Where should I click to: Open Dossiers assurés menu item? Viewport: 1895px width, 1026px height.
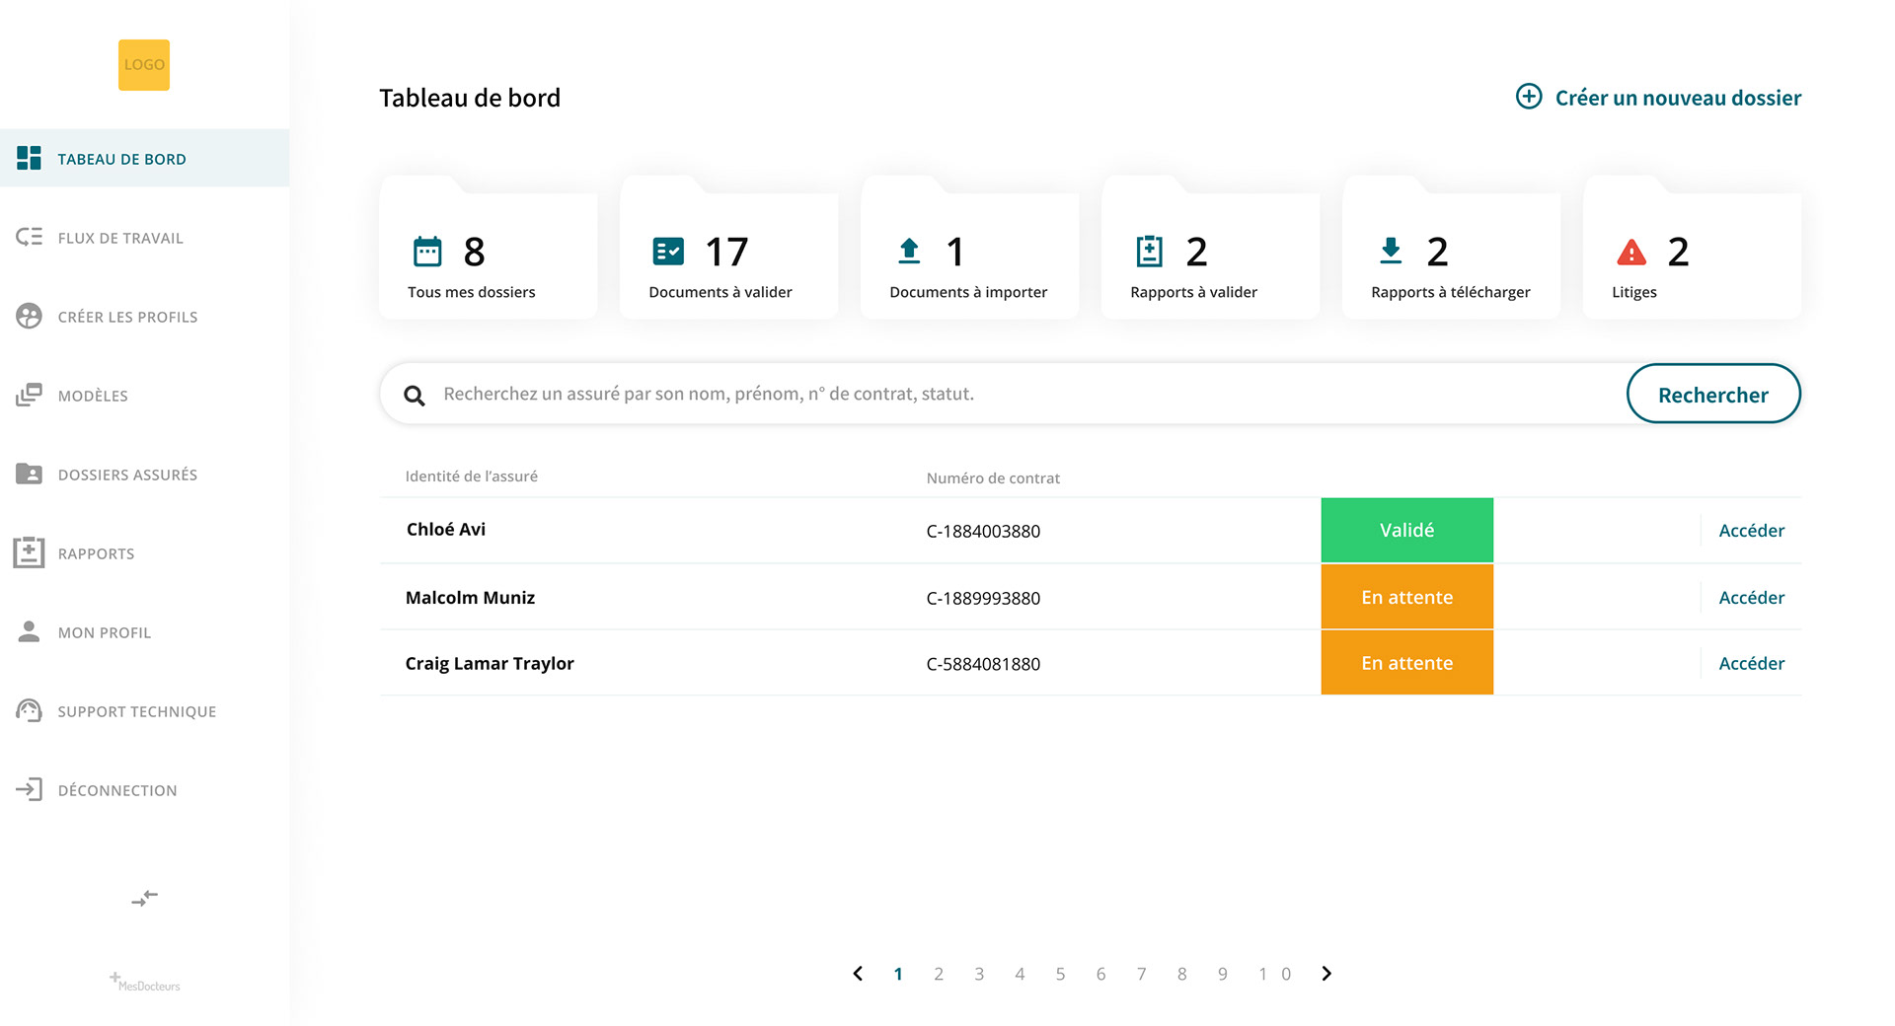144,474
